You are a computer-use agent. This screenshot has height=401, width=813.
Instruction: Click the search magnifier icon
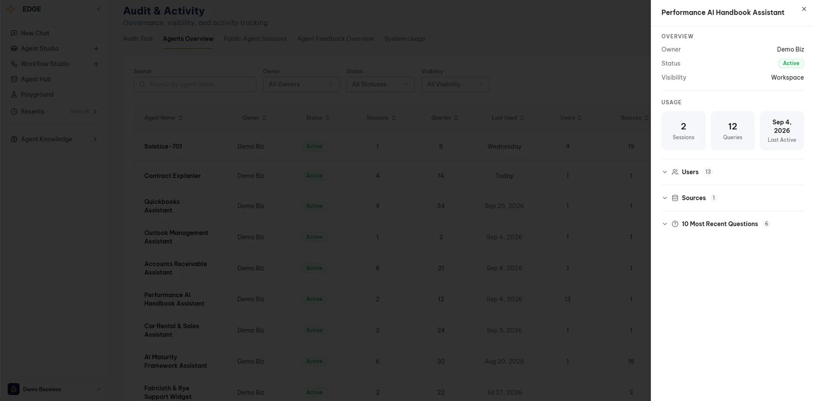click(x=142, y=84)
